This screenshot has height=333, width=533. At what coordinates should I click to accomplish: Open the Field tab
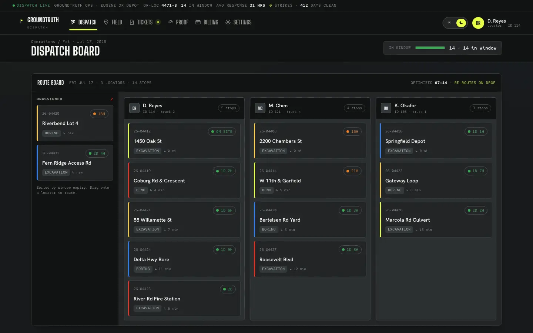click(113, 22)
